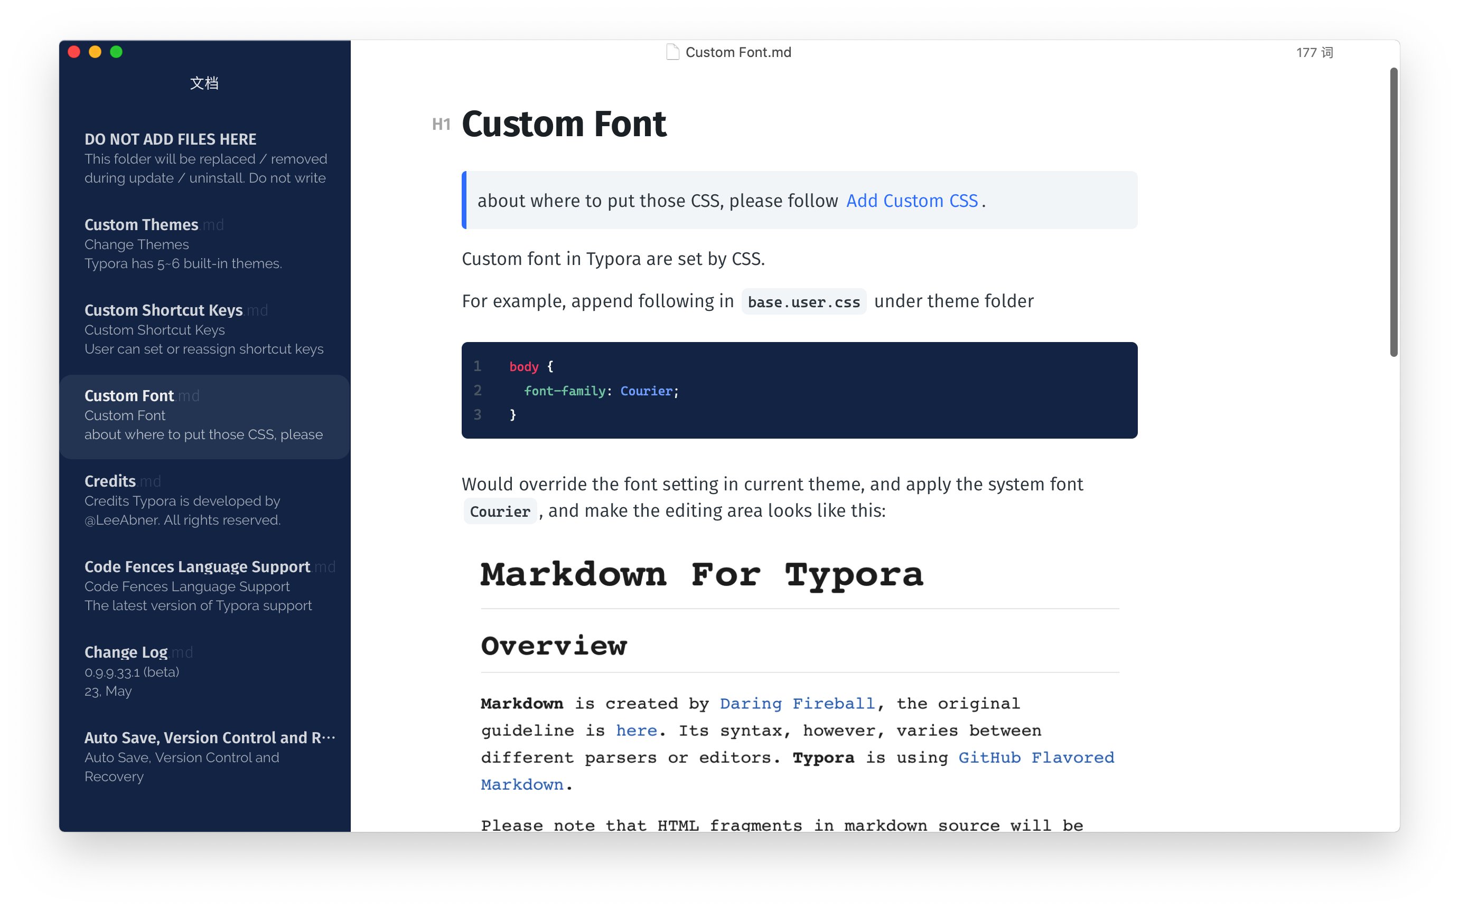
Task: Click the yellow minimize window button
Action: point(95,52)
